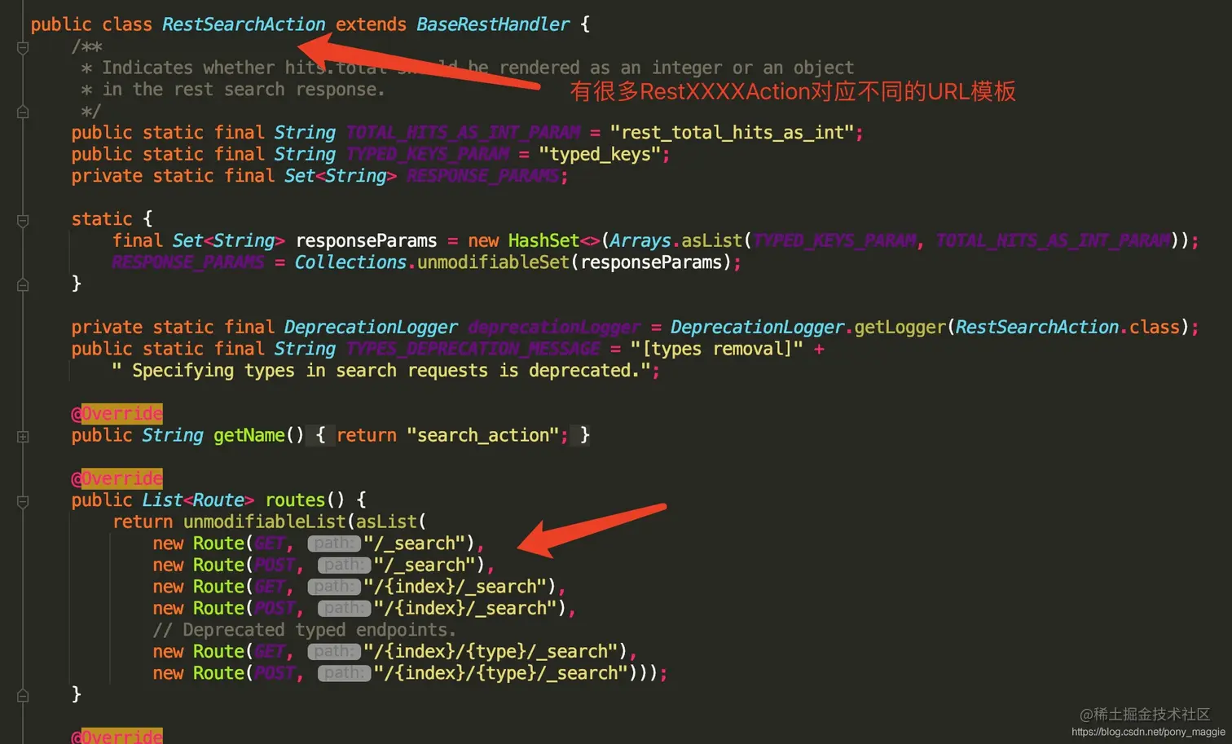The height and width of the screenshot is (744, 1232).
Task: Click TYPED_KEYS_PARAM in its field declaration
Action: tap(428, 154)
